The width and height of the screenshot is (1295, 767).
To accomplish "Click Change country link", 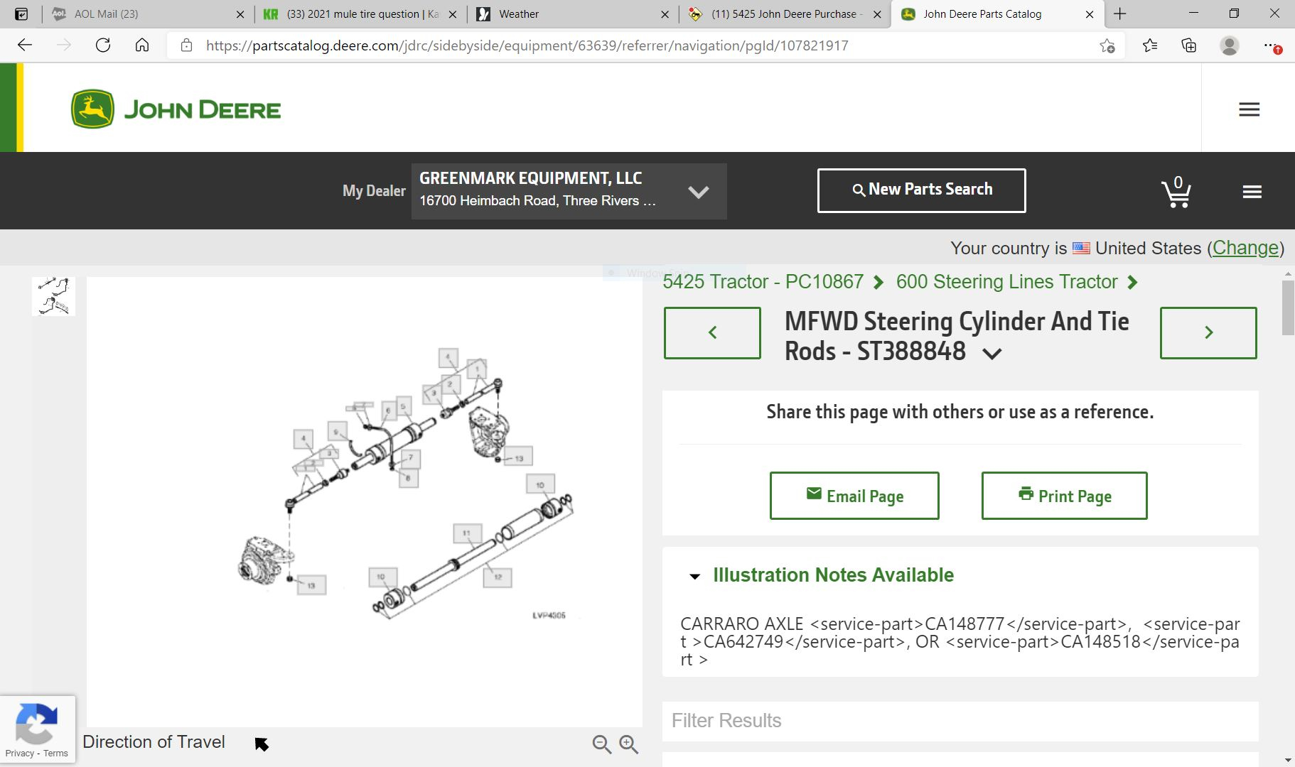I will (1245, 248).
